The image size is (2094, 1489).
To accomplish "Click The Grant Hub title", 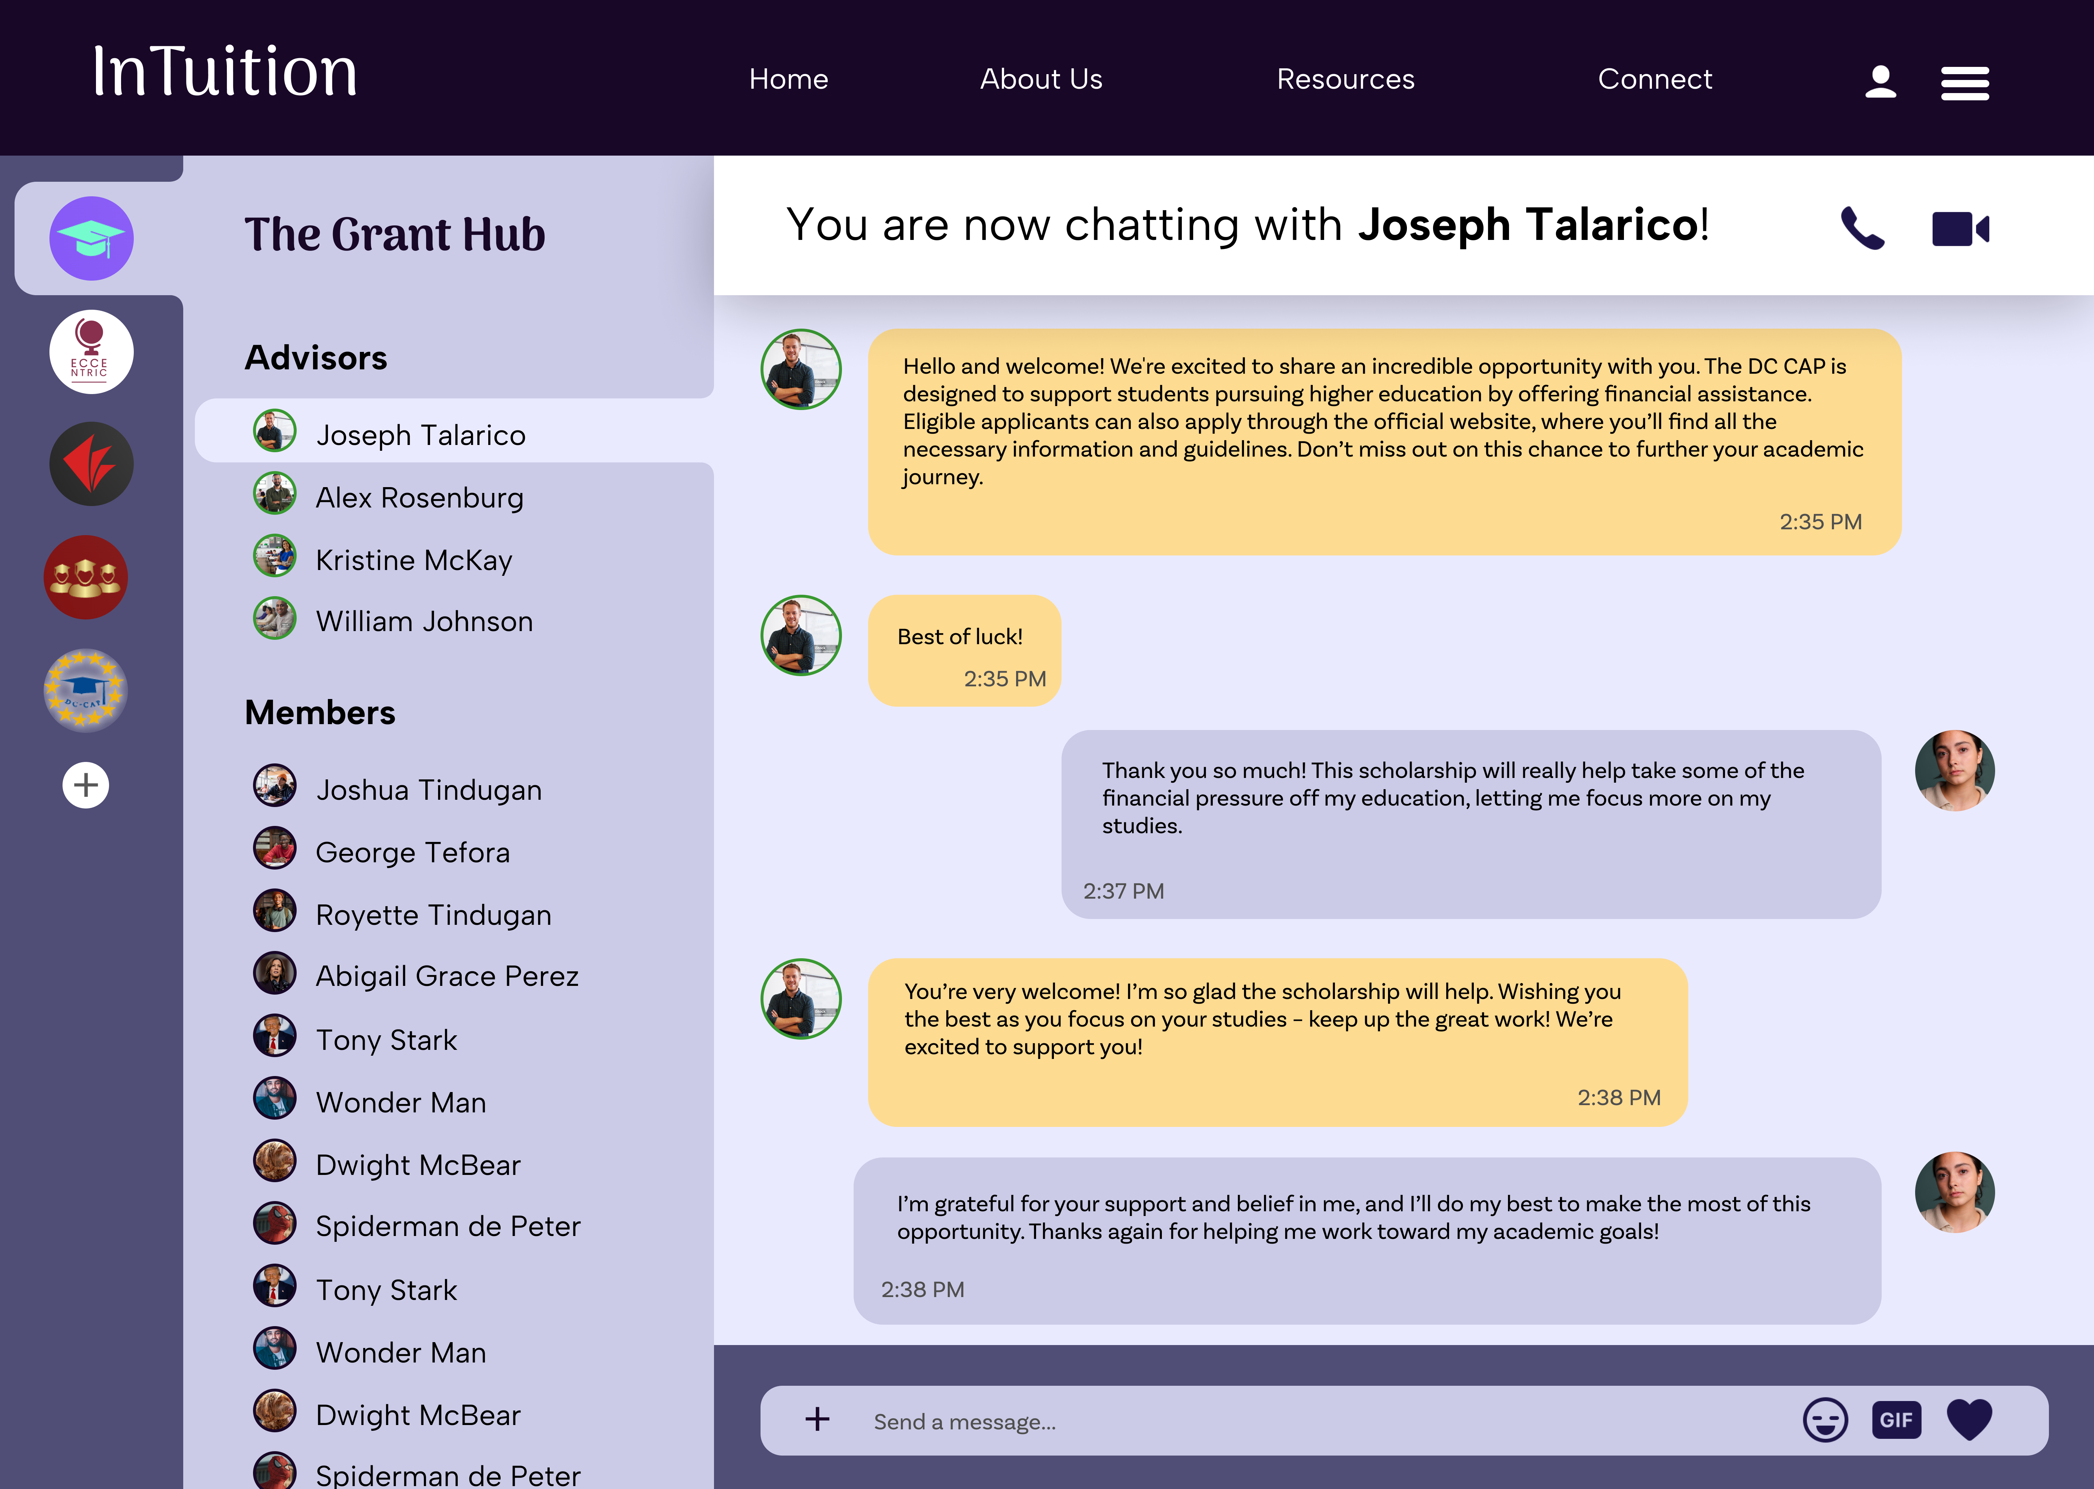I will tap(395, 235).
